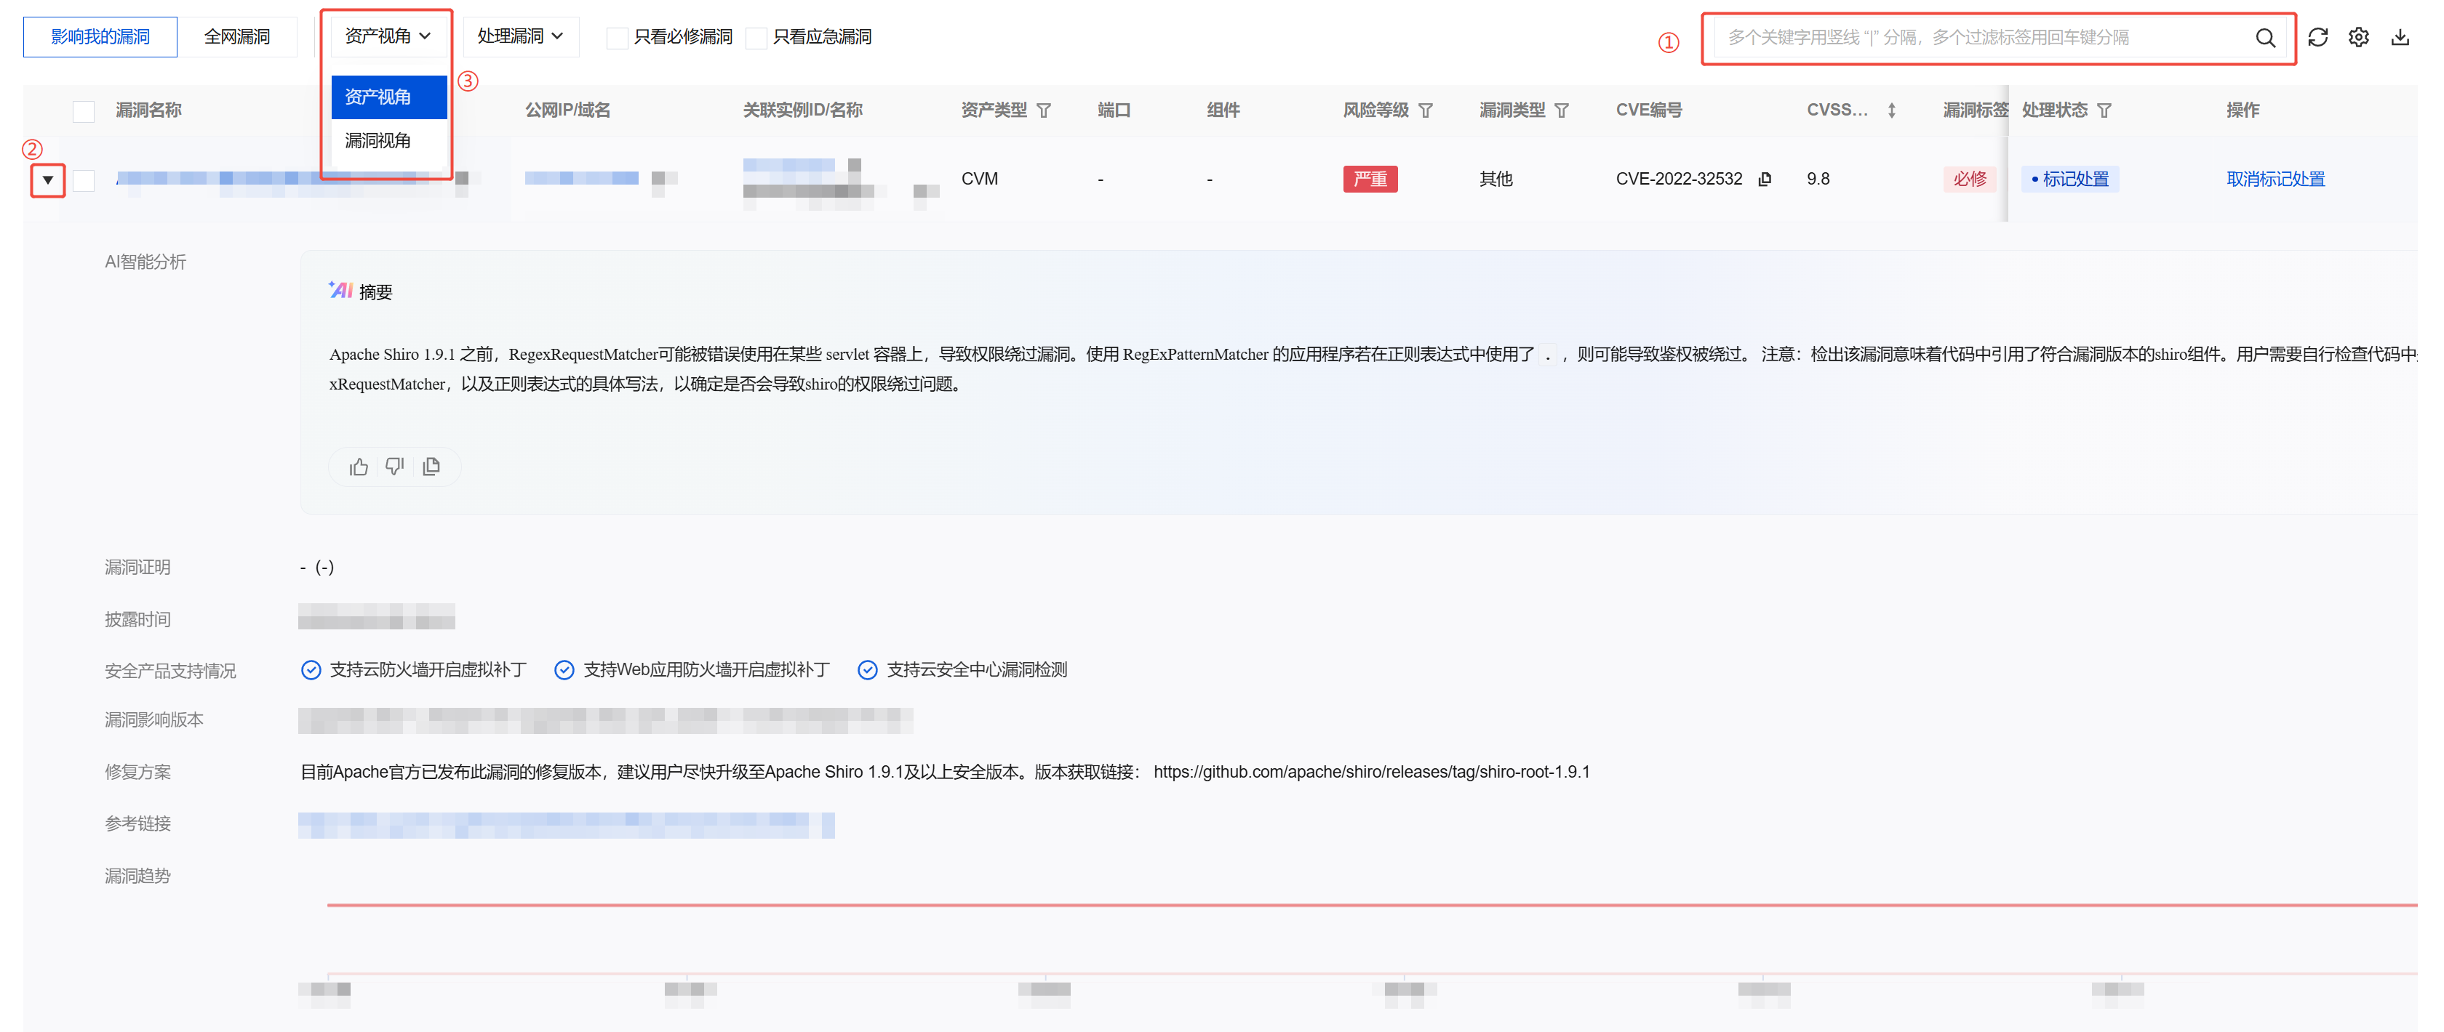The image size is (2444, 1032).
Task: Open the 风险等级 column filter
Action: [1425, 111]
